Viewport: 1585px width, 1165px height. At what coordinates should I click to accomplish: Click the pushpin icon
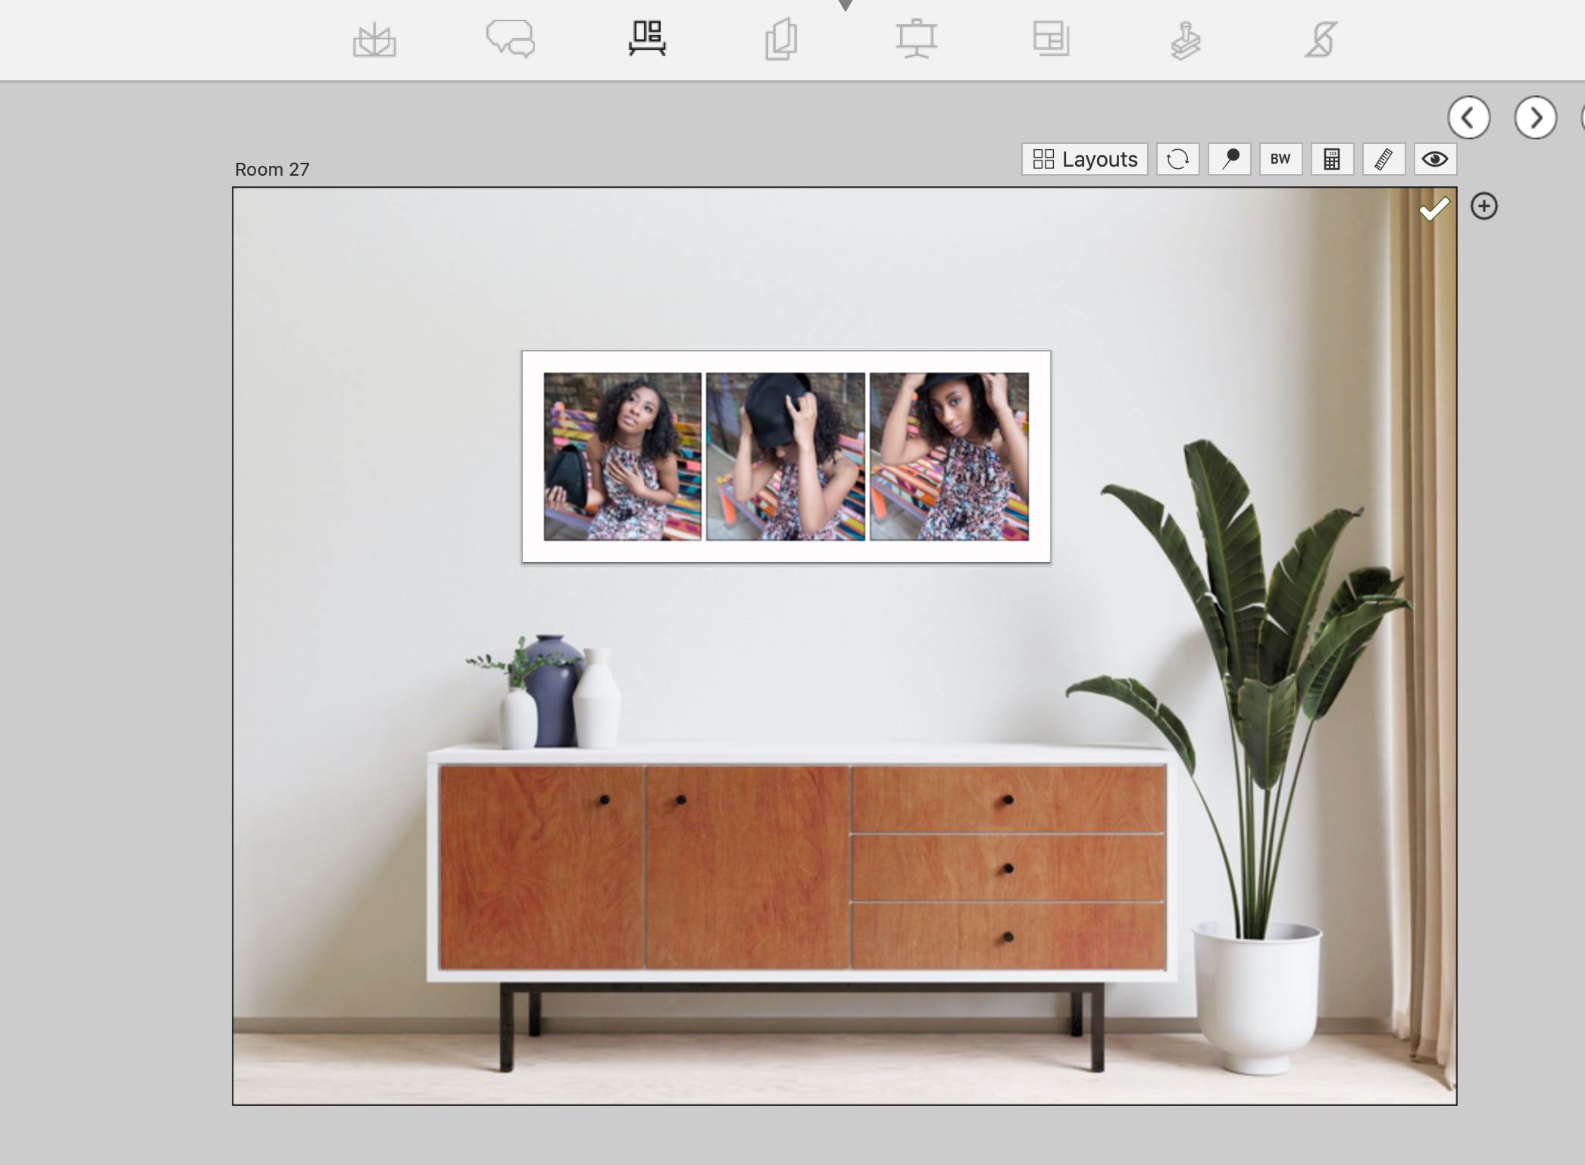(1230, 159)
